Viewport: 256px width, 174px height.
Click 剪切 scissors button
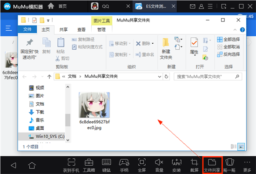(62, 59)
